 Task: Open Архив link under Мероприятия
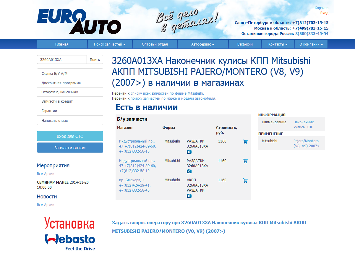pyautogui.click(x=49, y=174)
